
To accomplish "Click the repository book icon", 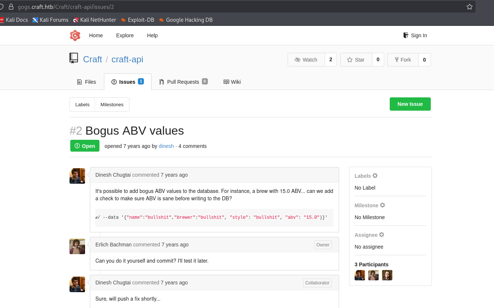I will [x=74, y=58].
